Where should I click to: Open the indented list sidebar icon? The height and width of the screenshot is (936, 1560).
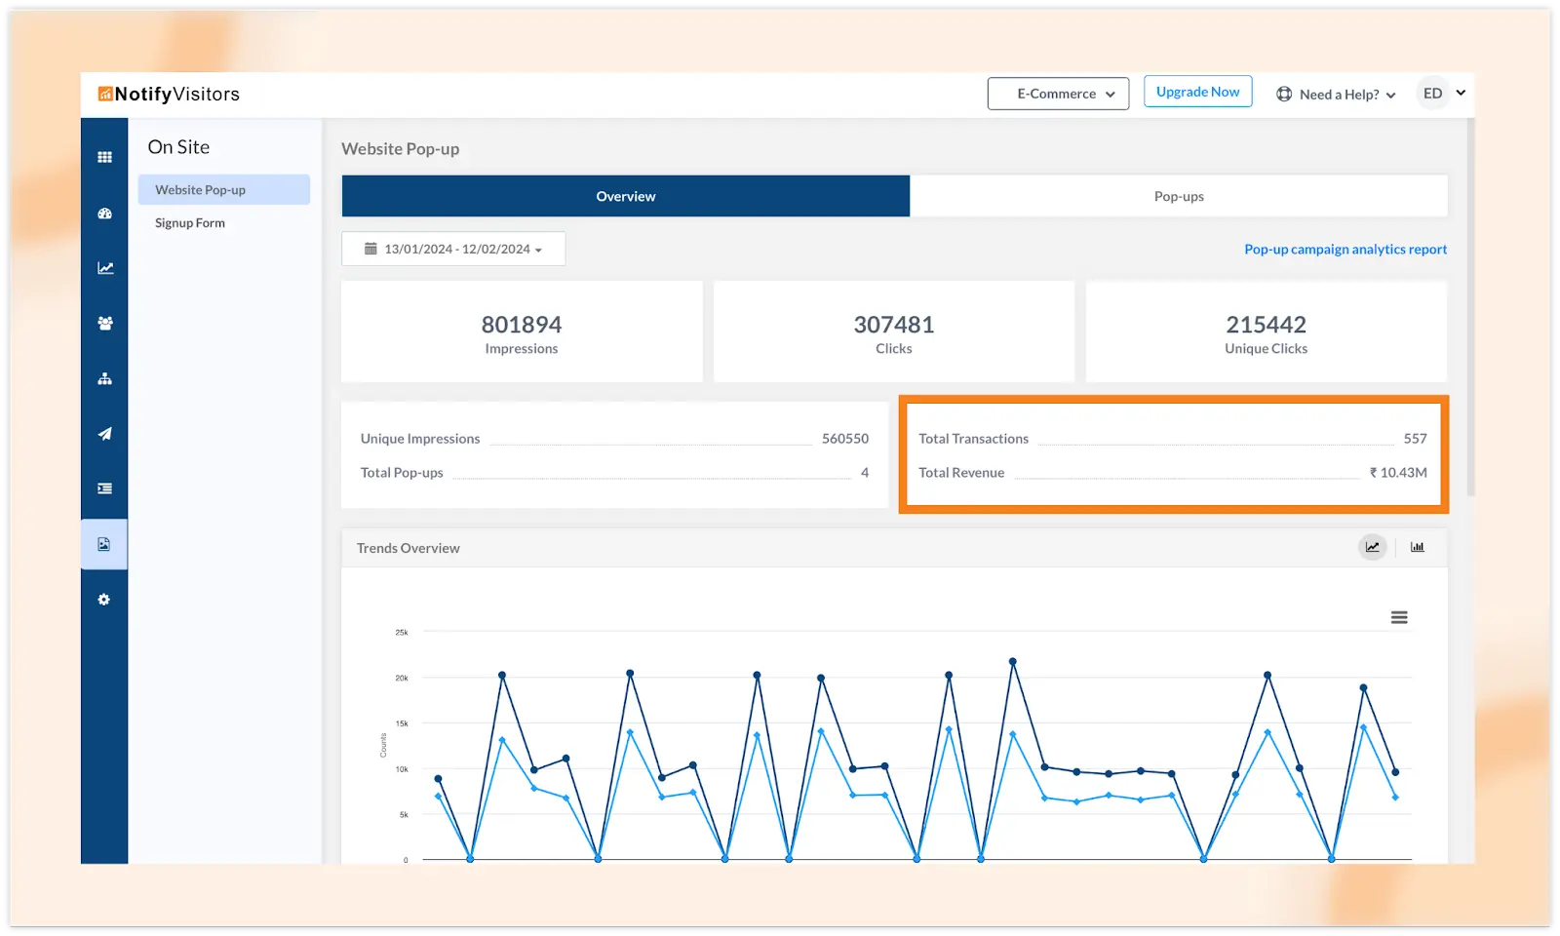point(104,488)
